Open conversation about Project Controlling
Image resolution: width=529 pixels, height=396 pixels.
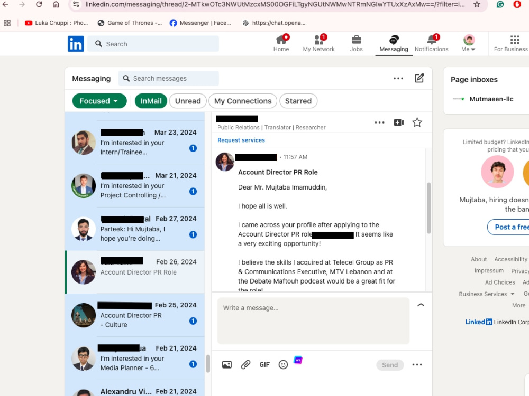coord(135,185)
